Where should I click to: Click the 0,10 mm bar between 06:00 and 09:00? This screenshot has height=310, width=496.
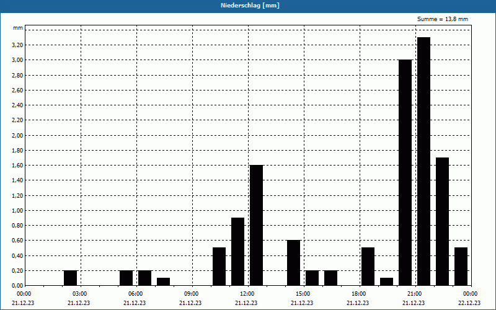[163, 281]
